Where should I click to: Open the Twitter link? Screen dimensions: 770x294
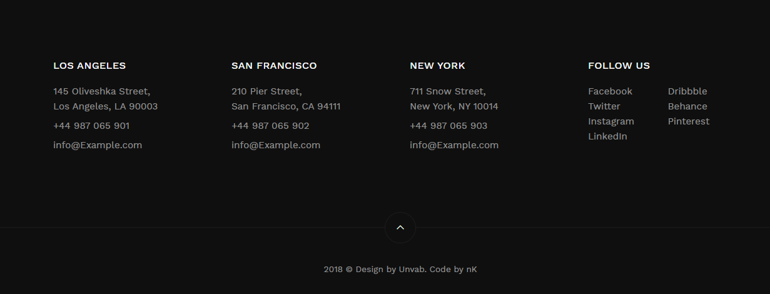pos(604,106)
